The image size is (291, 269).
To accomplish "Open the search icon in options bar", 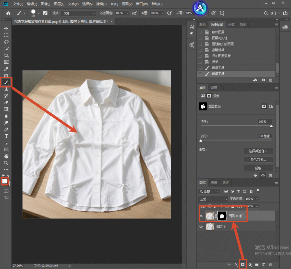I will (266, 13).
